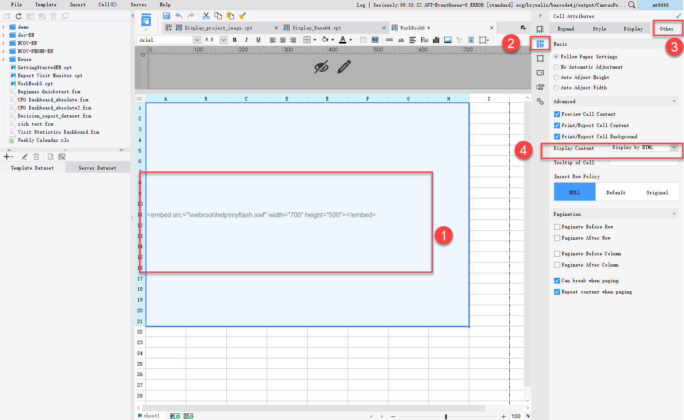This screenshot has width=684, height=420.
Task: Click the insert chart toolbar icon
Action: tap(436, 40)
